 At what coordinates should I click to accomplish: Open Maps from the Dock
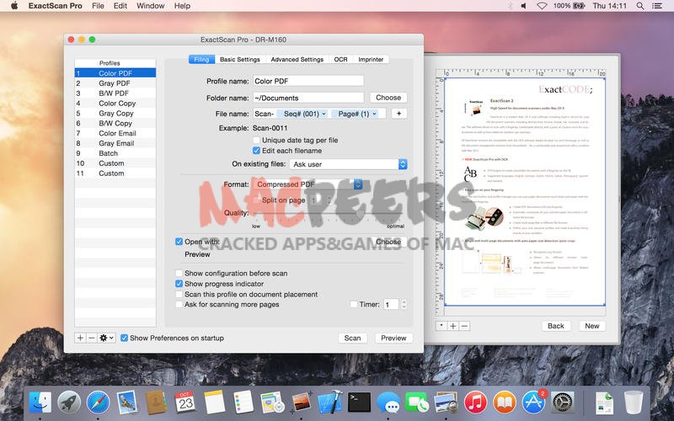pos(272,402)
